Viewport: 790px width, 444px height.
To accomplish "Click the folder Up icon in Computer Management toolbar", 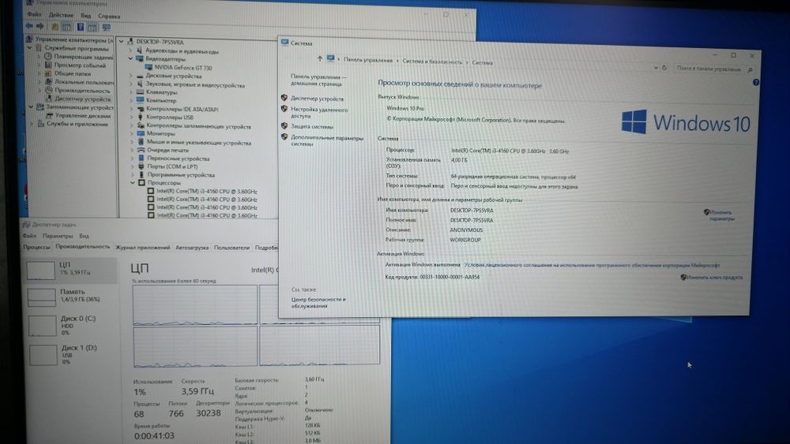I will (55, 27).
